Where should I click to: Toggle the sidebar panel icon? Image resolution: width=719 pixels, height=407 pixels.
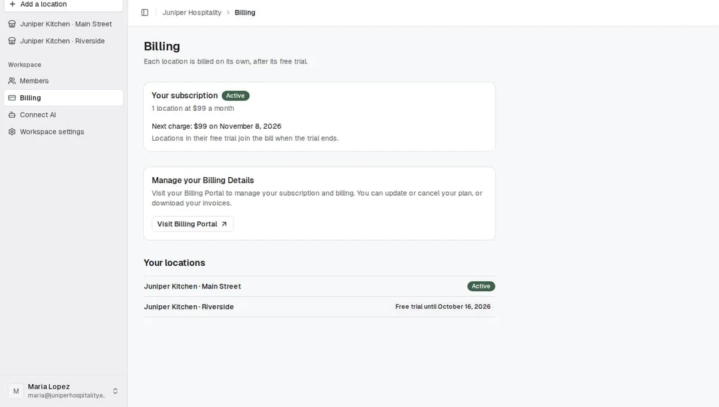[x=144, y=13]
